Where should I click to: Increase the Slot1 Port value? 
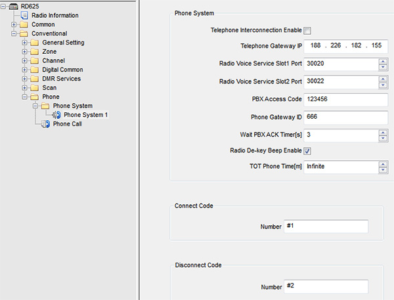383,61
